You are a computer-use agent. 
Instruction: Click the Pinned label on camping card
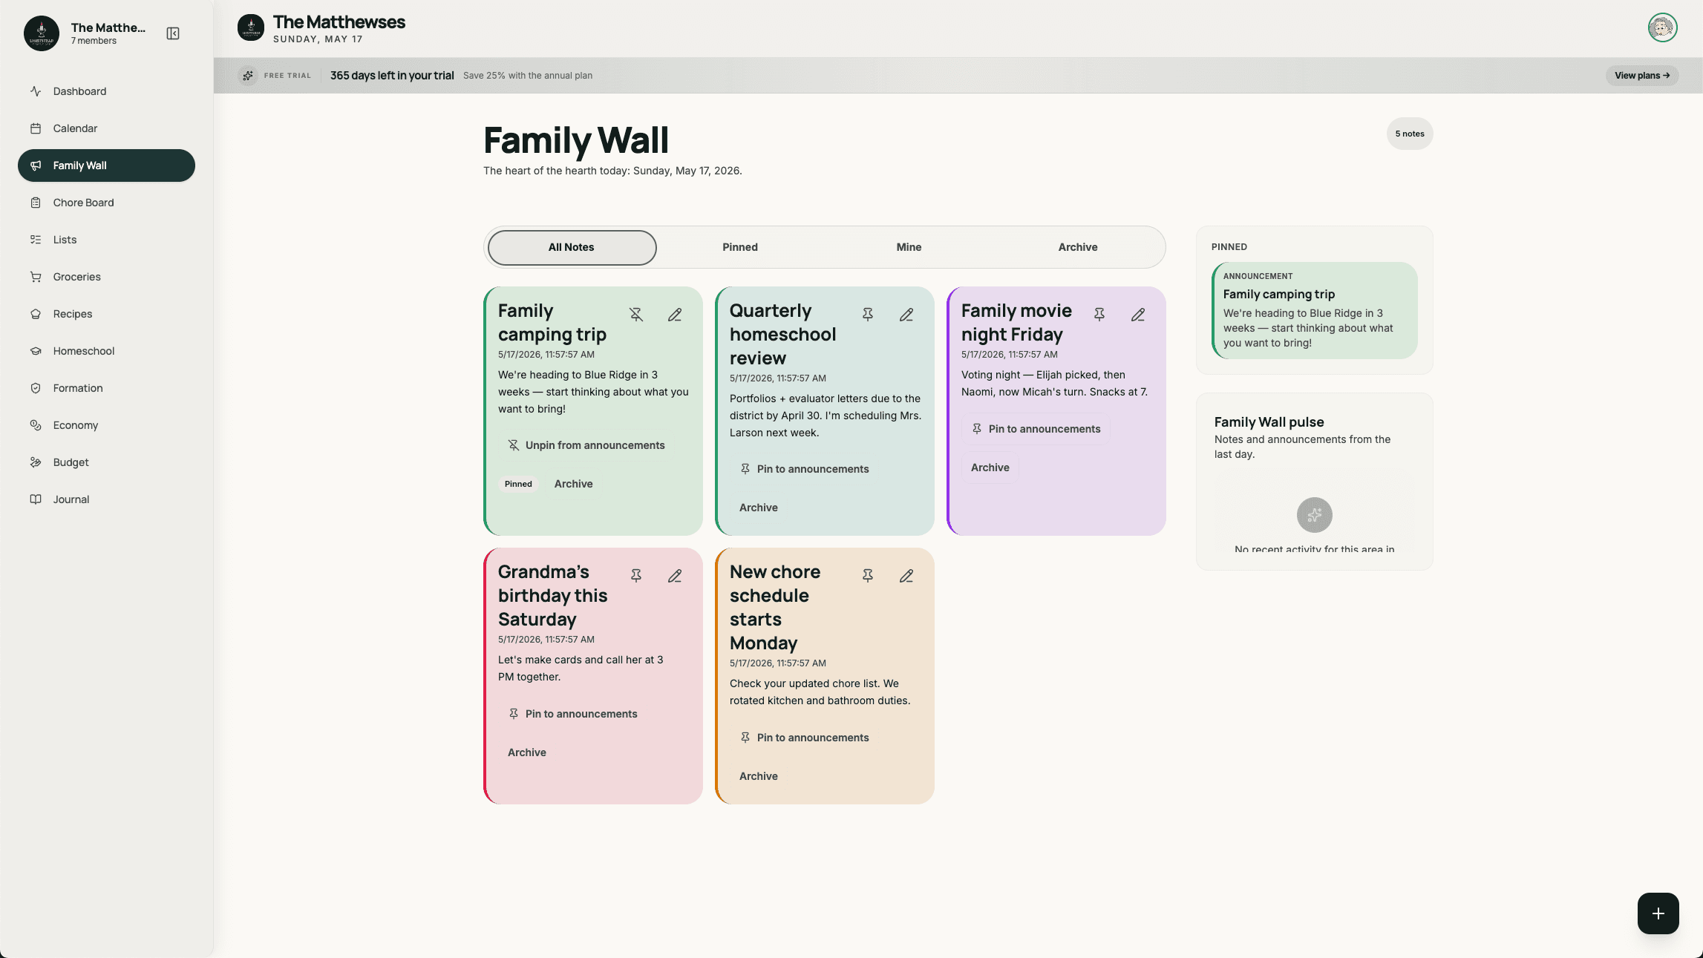tap(518, 484)
